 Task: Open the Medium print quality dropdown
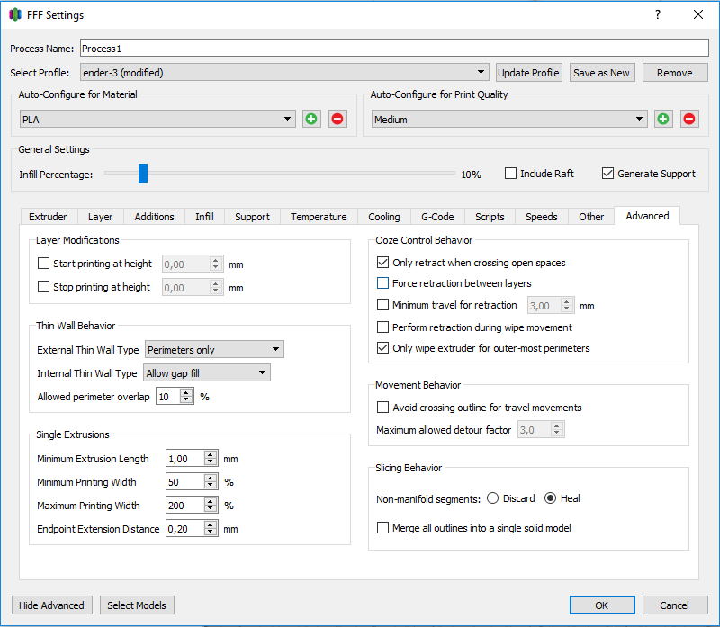point(509,120)
